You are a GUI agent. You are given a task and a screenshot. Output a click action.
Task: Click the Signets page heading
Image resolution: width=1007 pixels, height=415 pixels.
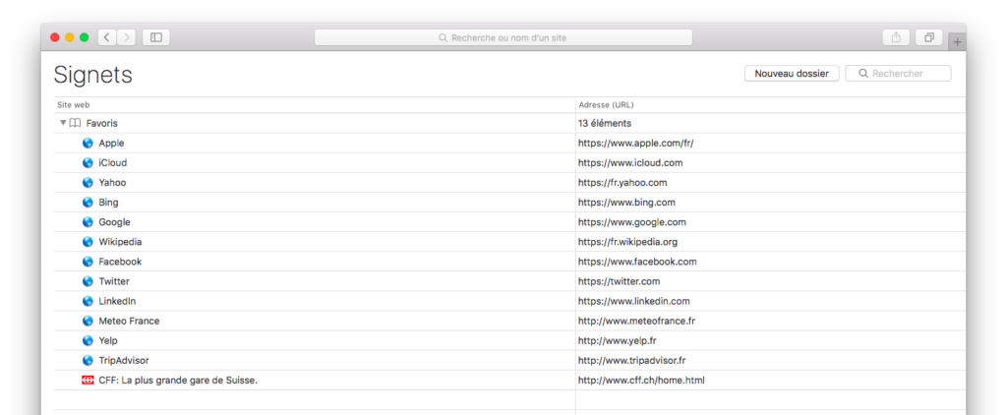[93, 75]
